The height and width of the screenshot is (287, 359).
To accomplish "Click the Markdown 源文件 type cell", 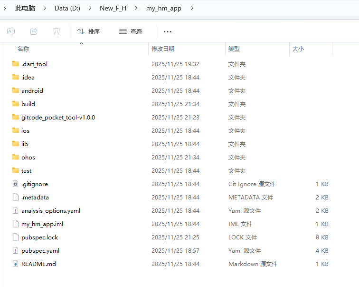I will click(x=253, y=264).
